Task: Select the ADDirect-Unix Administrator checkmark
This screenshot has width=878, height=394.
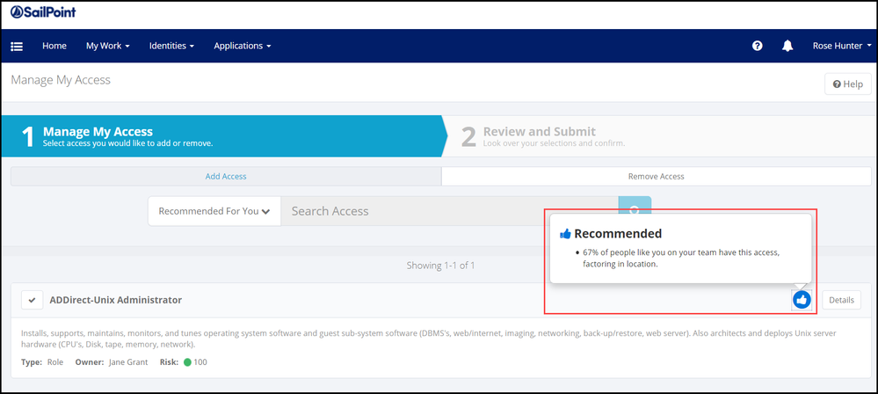Action: tap(33, 300)
